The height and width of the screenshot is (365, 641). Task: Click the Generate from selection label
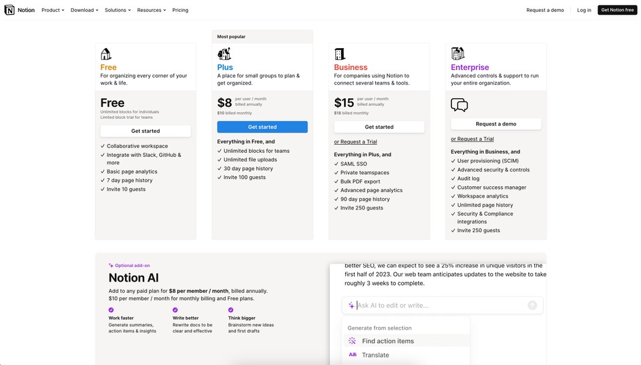379,328
